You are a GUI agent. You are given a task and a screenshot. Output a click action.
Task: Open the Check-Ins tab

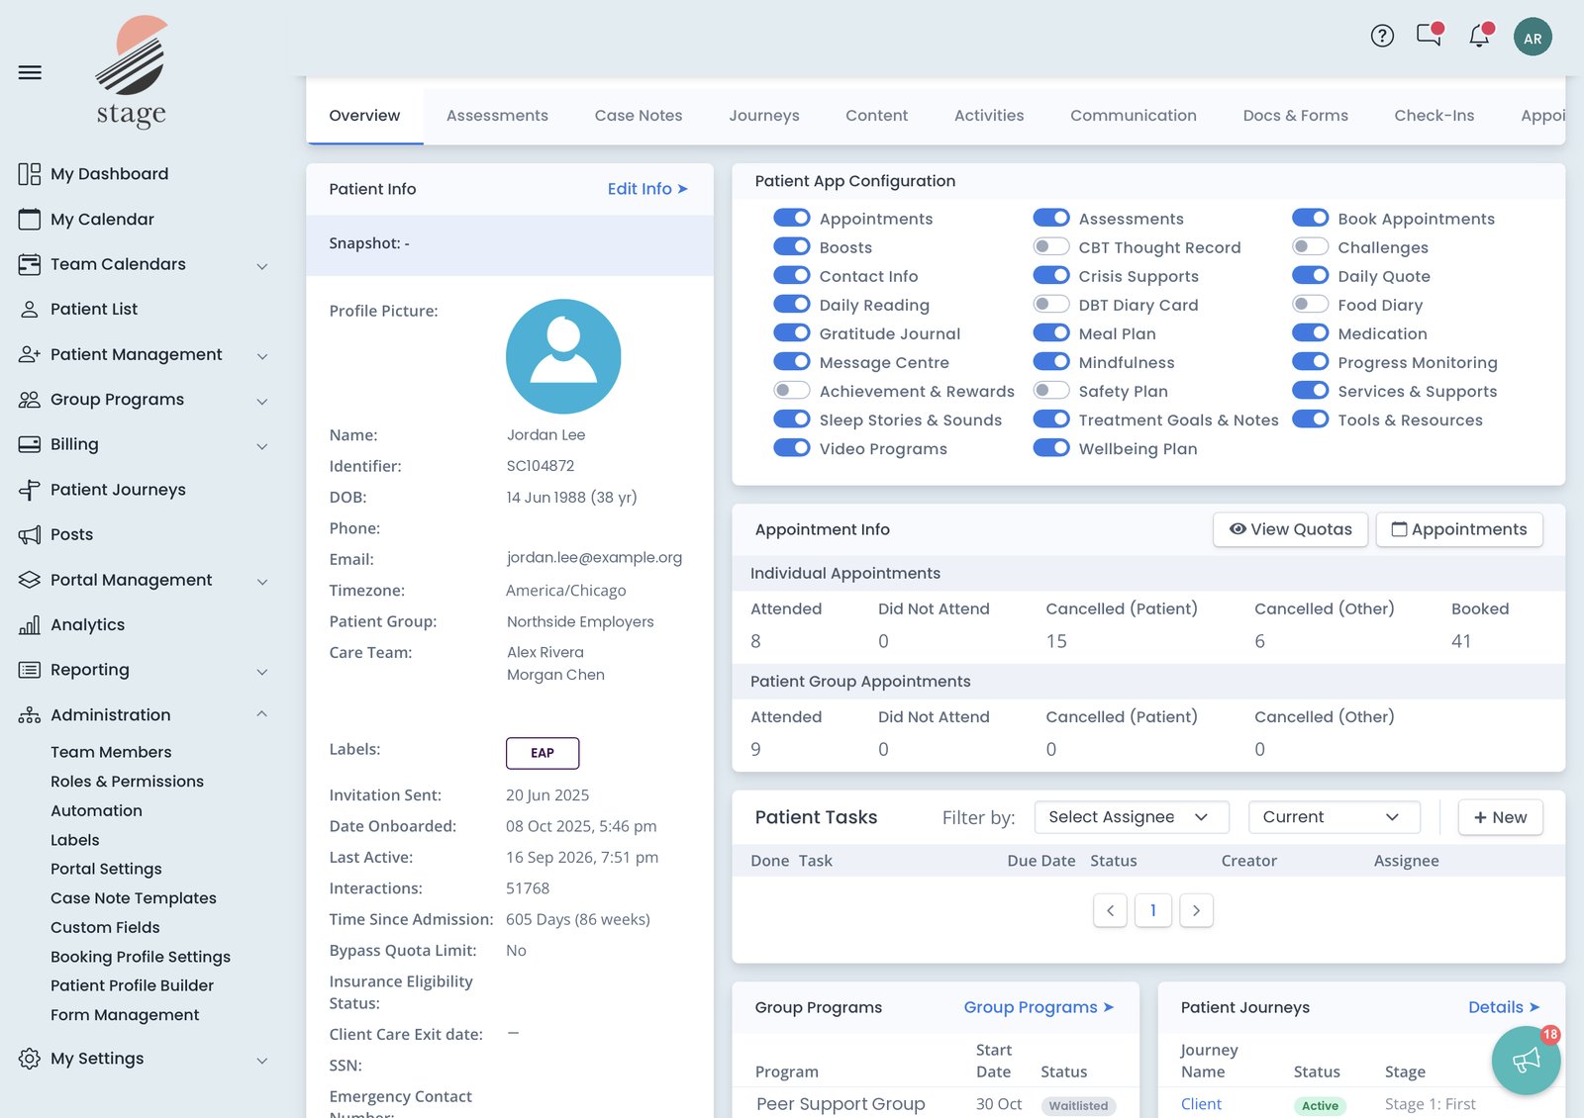tap(1435, 116)
